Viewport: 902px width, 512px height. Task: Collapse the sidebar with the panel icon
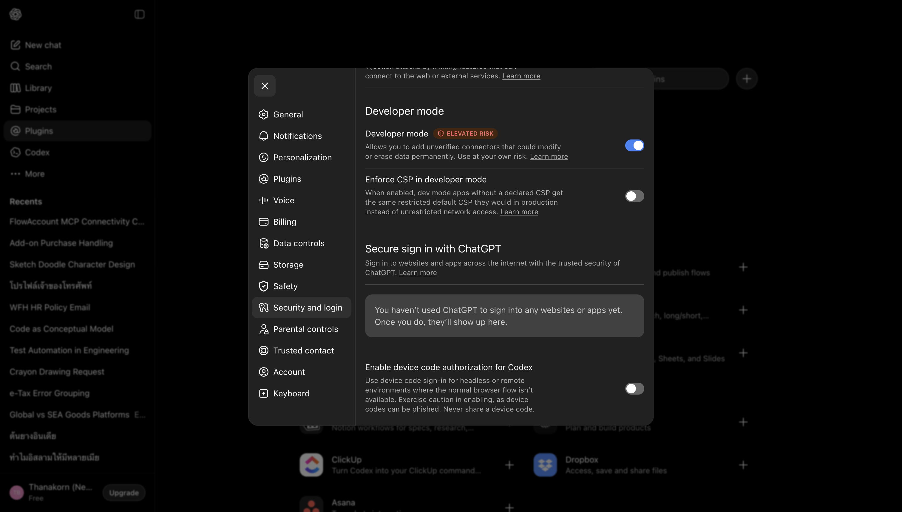[x=139, y=14]
